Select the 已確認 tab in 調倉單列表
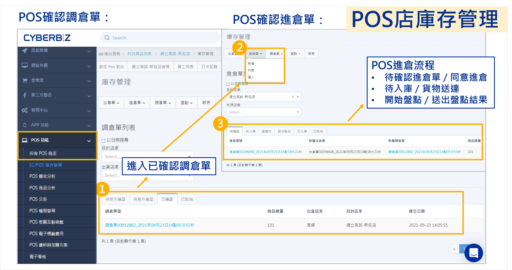Screen dimensions: 512x270 pyautogui.click(x=167, y=199)
